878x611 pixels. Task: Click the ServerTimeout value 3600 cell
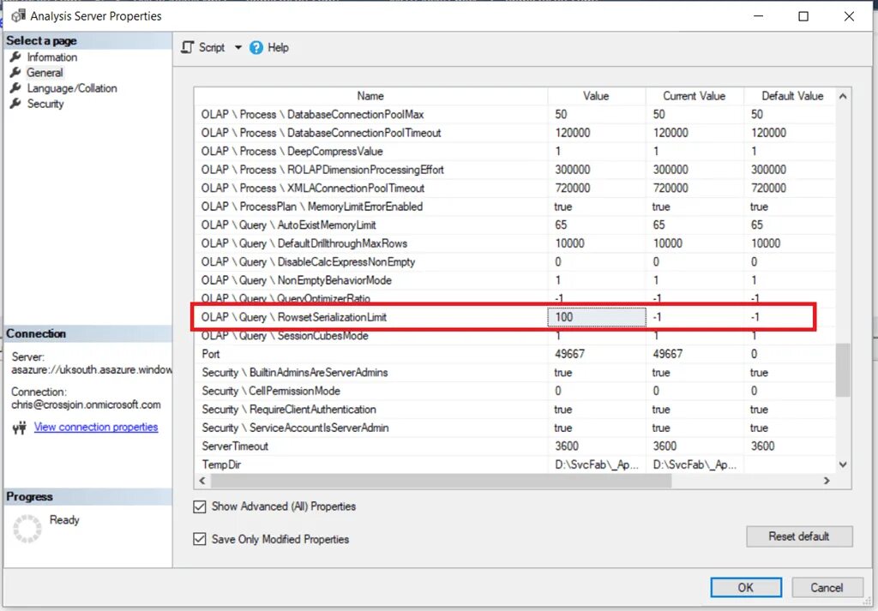[x=597, y=446]
